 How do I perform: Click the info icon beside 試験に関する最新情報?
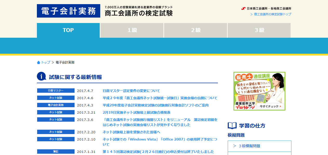42,76
